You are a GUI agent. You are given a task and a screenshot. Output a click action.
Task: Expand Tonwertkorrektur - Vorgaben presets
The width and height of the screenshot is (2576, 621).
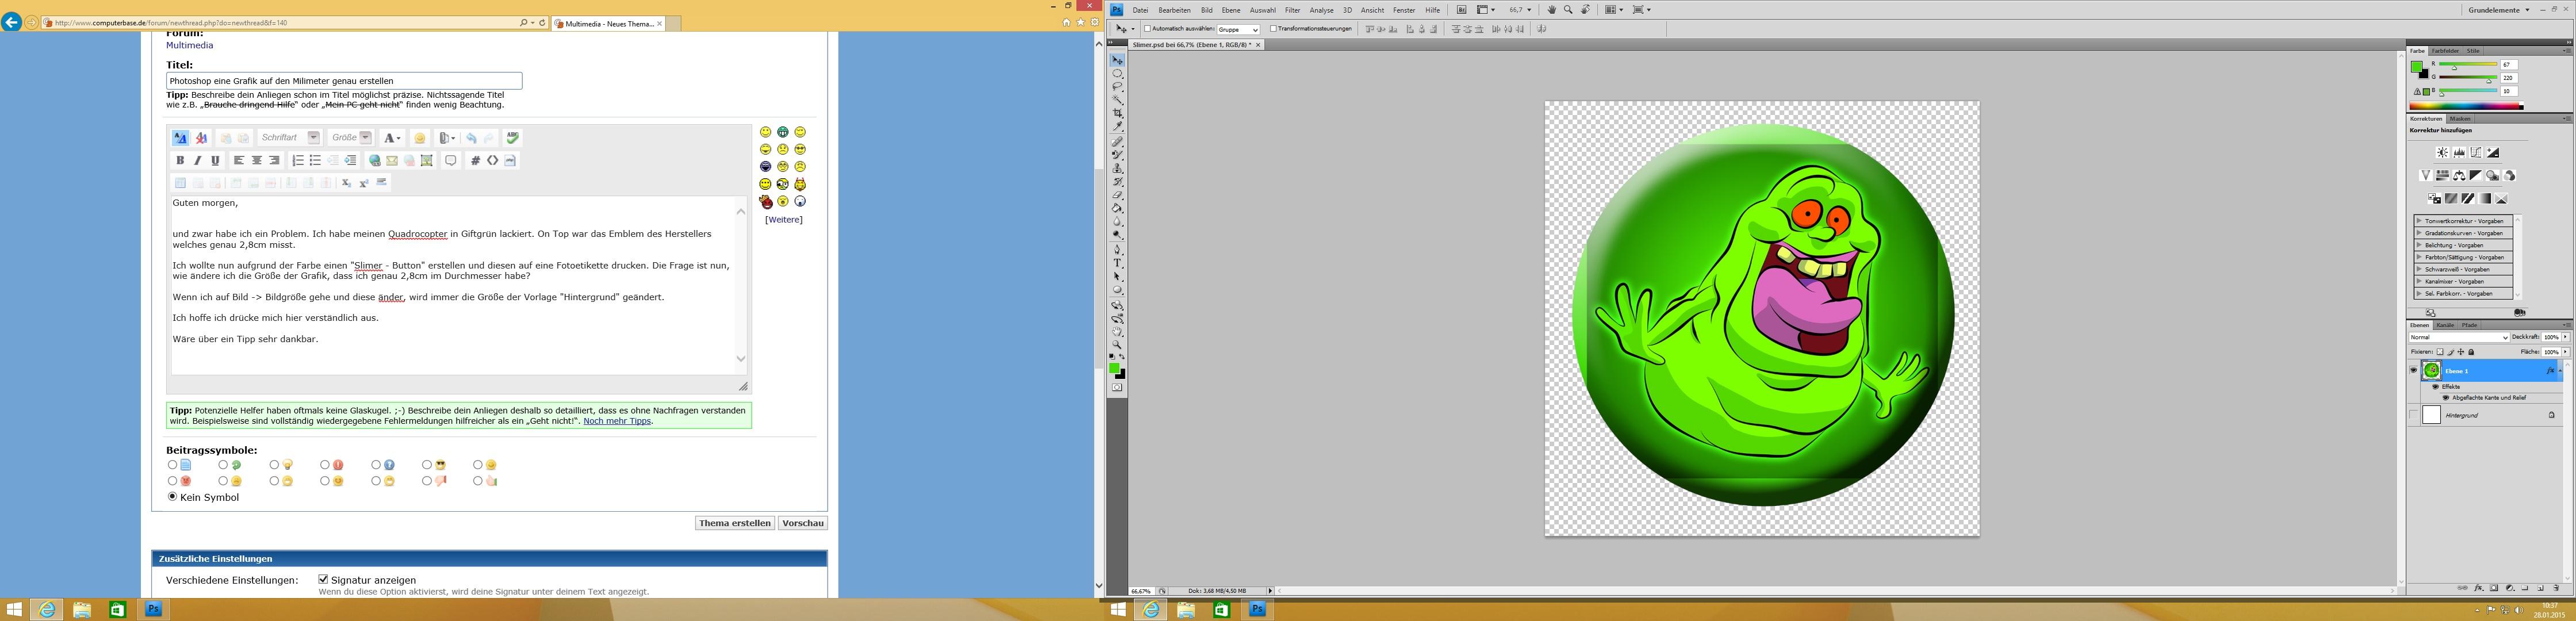[x=2419, y=221]
